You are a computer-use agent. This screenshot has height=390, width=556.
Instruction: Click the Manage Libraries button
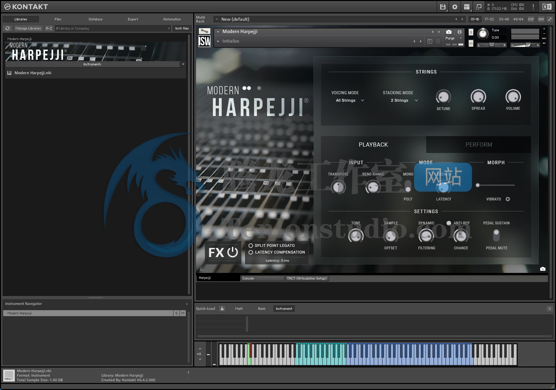(x=28, y=28)
